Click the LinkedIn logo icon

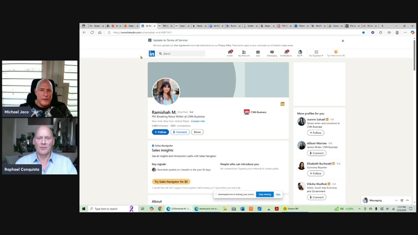click(x=152, y=54)
